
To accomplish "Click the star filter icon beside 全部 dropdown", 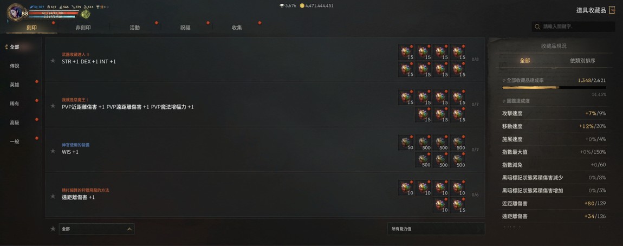I will [53, 229].
